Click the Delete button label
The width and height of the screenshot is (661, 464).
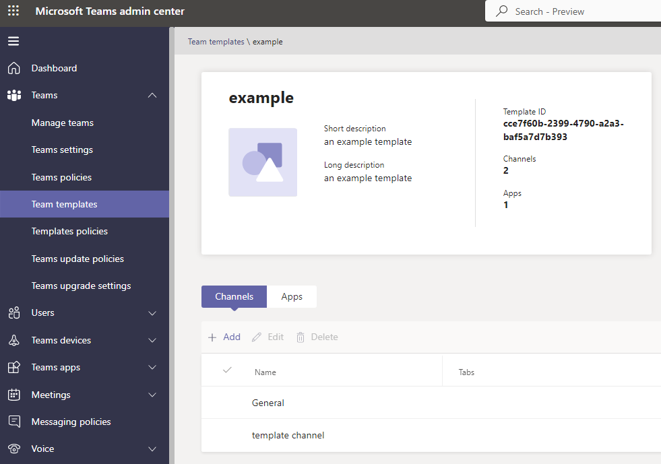coord(324,337)
